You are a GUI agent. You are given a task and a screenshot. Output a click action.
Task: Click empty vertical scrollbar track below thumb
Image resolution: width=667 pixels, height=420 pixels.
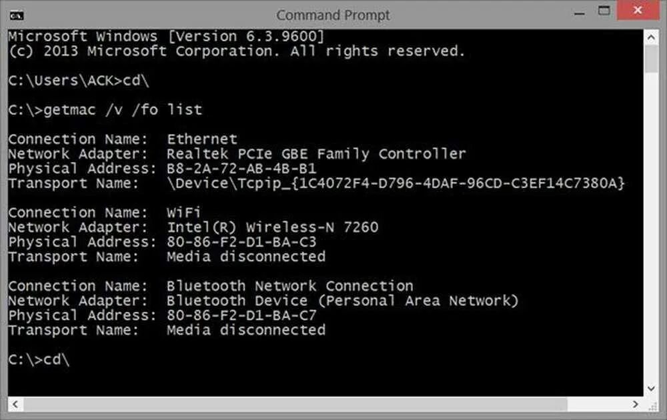click(x=652, y=233)
